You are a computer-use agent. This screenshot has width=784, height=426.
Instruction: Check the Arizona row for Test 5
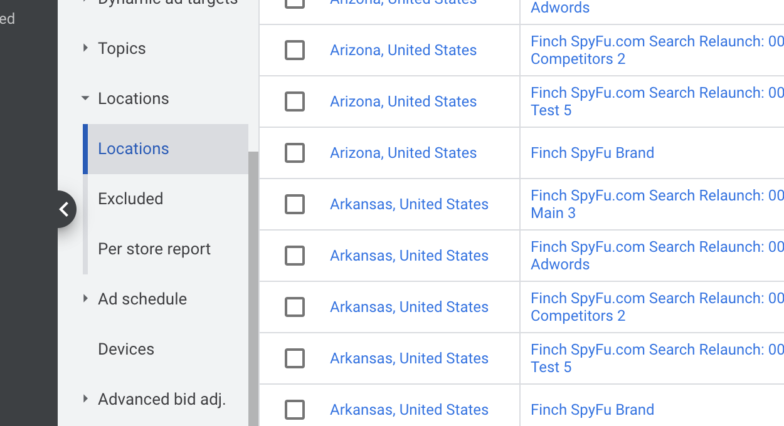click(x=295, y=101)
